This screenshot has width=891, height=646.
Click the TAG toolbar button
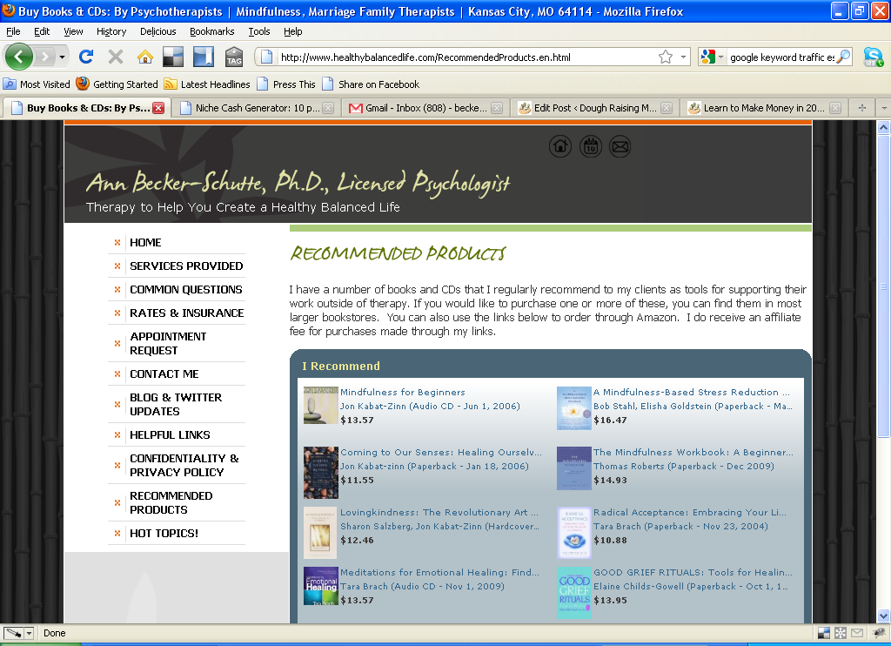click(233, 57)
